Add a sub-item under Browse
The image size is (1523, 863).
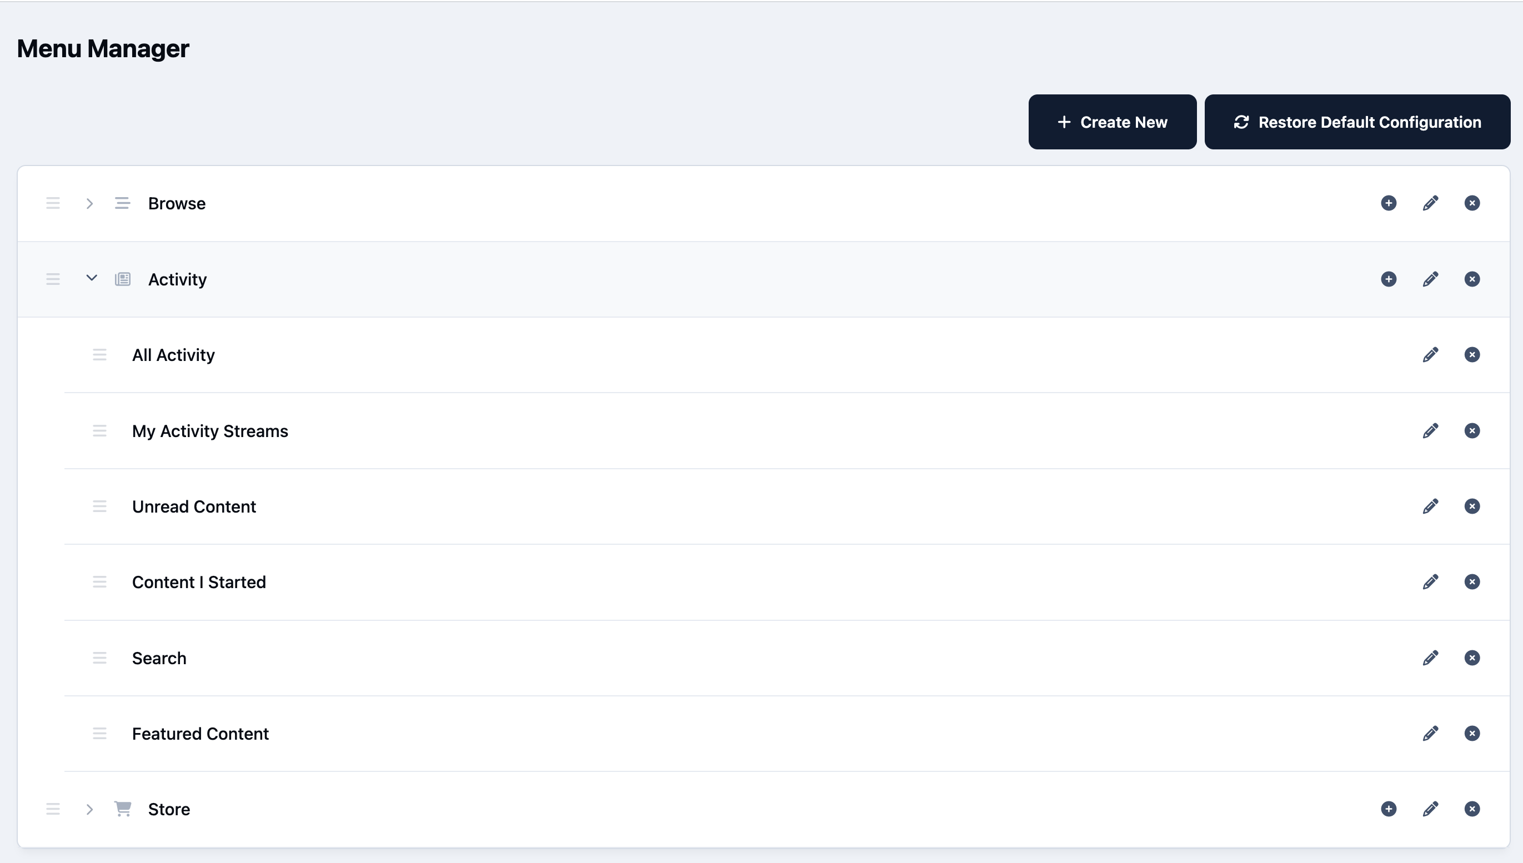[x=1389, y=203]
